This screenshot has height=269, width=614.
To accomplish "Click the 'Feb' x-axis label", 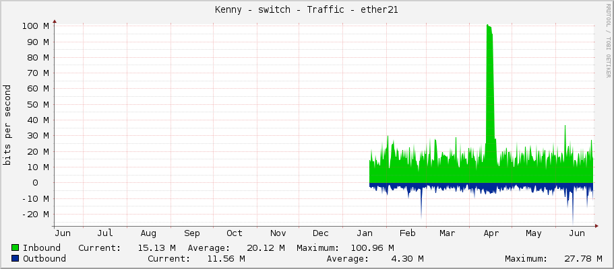I will tap(407, 233).
